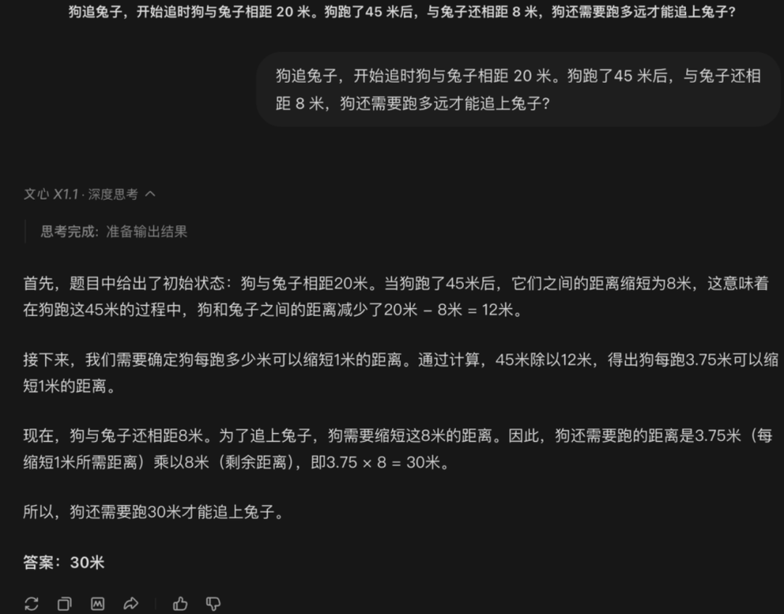784x614 pixels.
Task: Click the final 答案：30米 line
Action: (64, 562)
